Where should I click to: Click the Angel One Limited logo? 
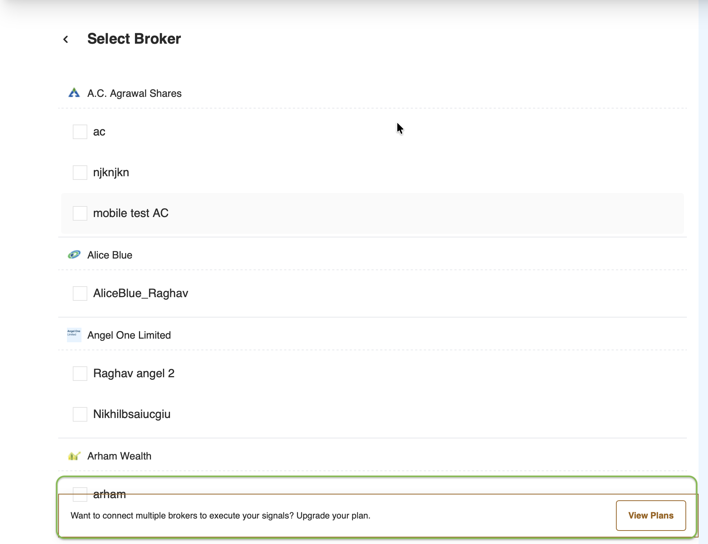[x=74, y=335]
